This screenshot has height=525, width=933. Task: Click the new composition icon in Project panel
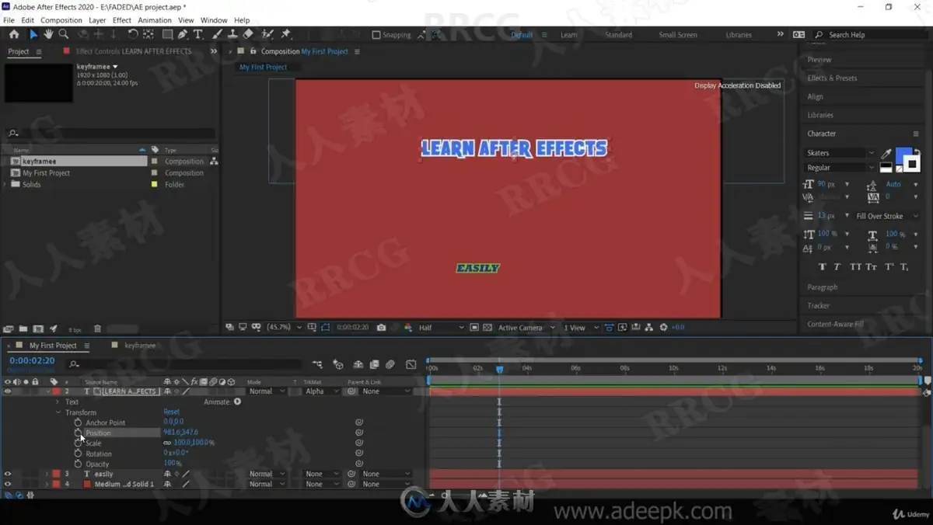pyautogui.click(x=37, y=329)
